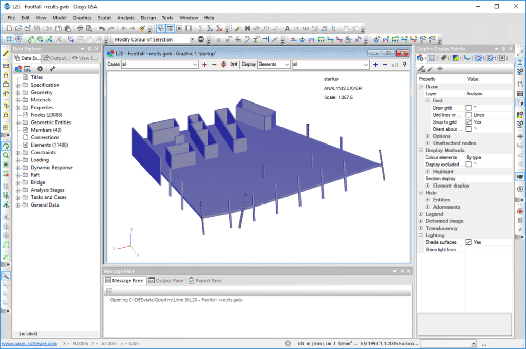The width and height of the screenshot is (526, 349).
Task: Open the Tools menu
Action: tap(167, 18)
